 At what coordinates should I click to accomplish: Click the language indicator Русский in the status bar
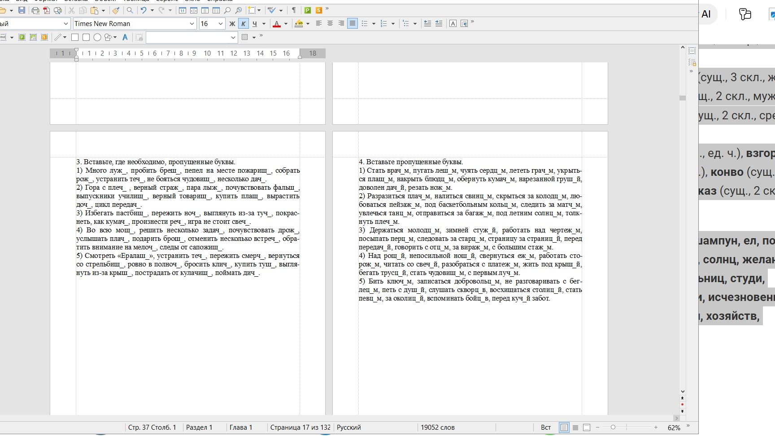pyautogui.click(x=349, y=427)
